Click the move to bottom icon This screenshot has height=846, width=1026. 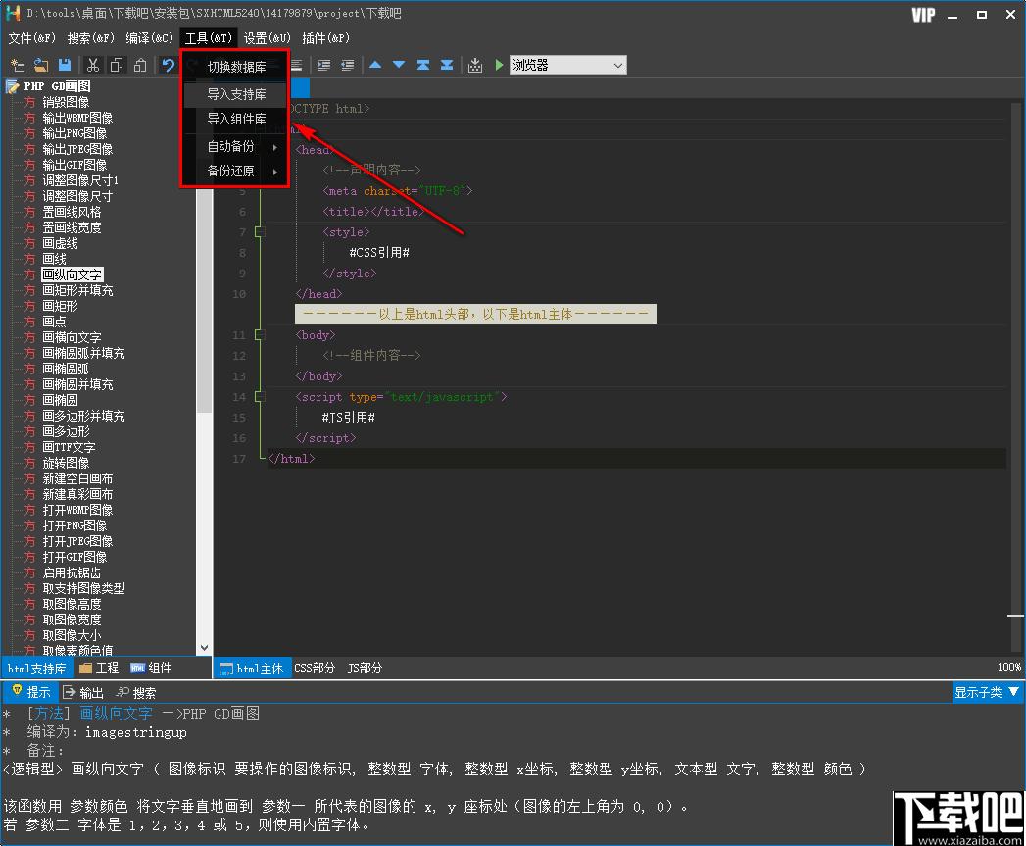click(447, 65)
